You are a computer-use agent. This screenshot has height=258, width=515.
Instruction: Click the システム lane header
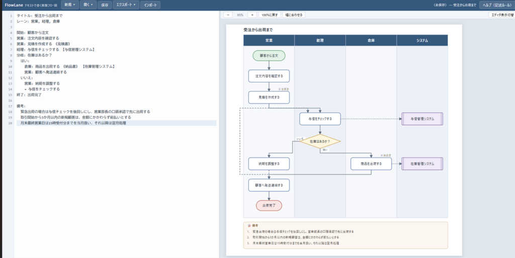422,40
